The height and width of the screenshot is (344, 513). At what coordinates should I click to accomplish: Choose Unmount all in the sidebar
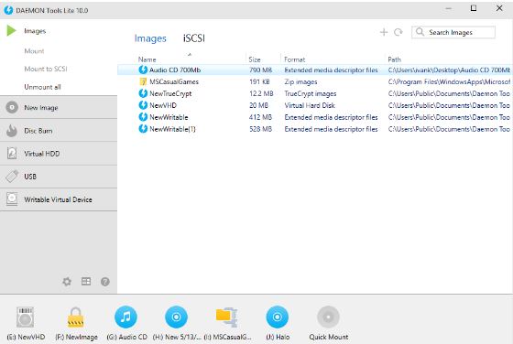tap(42, 87)
